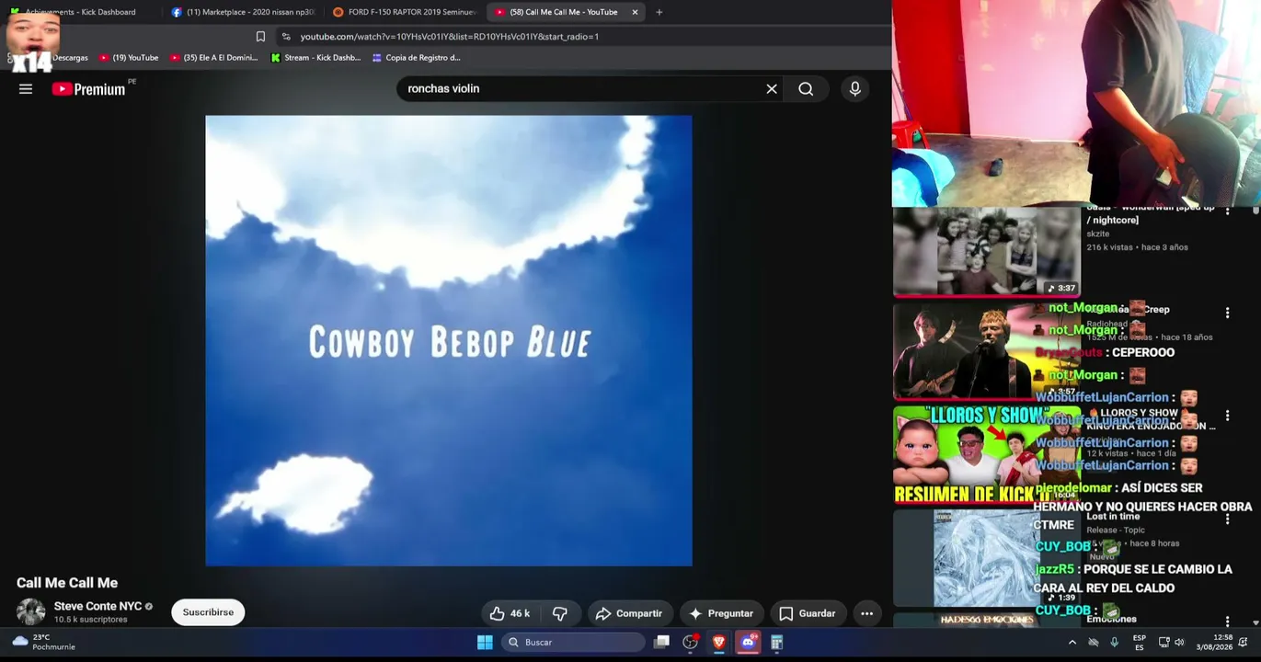Image resolution: width=1261 pixels, height=662 pixels.
Task: Open the YouTube guide hamburger menu
Action: (x=26, y=89)
